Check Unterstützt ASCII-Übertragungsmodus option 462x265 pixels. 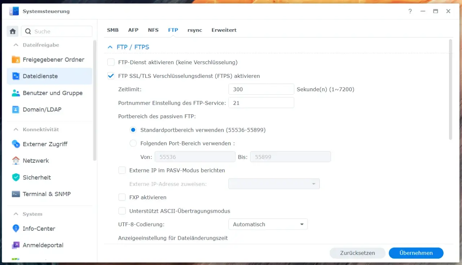[122, 211]
